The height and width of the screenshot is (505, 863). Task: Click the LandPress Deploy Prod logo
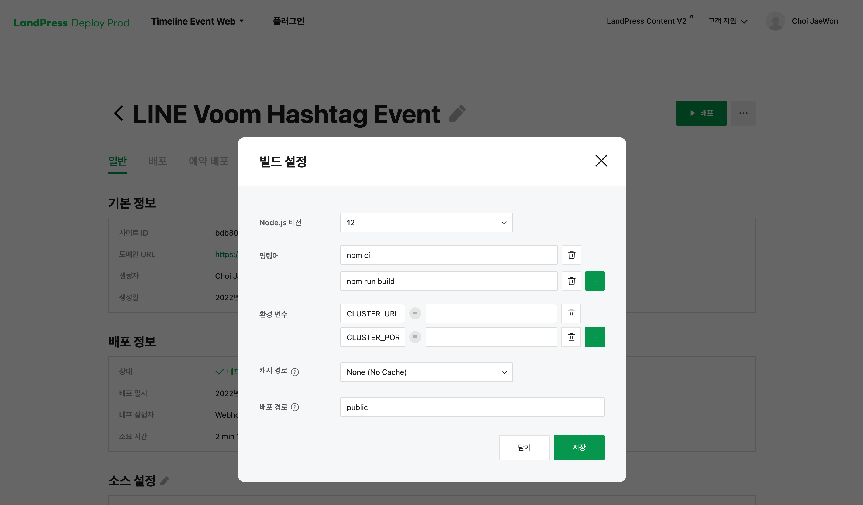(71, 23)
